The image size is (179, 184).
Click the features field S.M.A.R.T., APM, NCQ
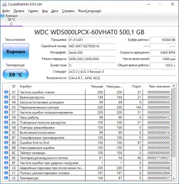[x=122, y=78]
